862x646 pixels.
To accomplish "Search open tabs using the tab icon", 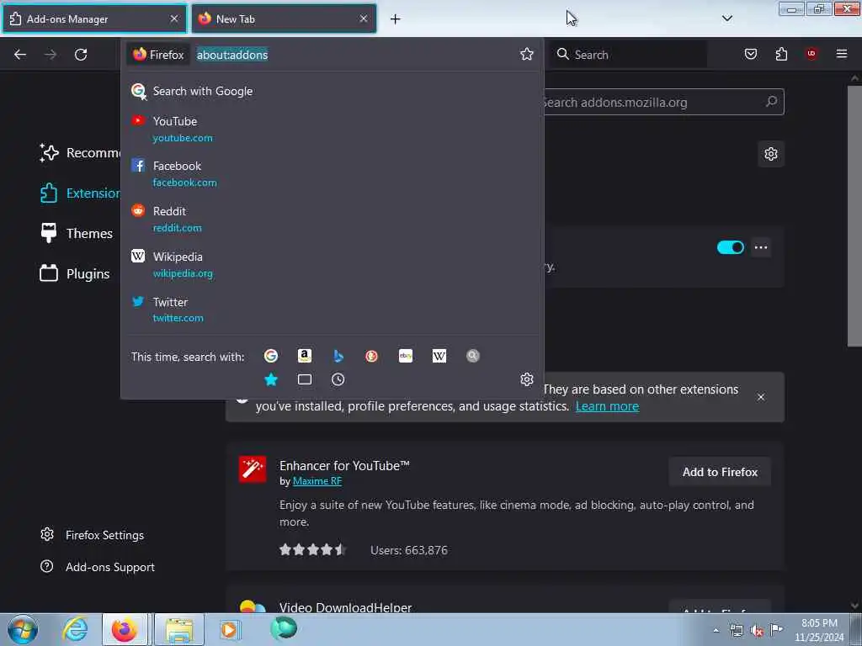I will tap(305, 379).
